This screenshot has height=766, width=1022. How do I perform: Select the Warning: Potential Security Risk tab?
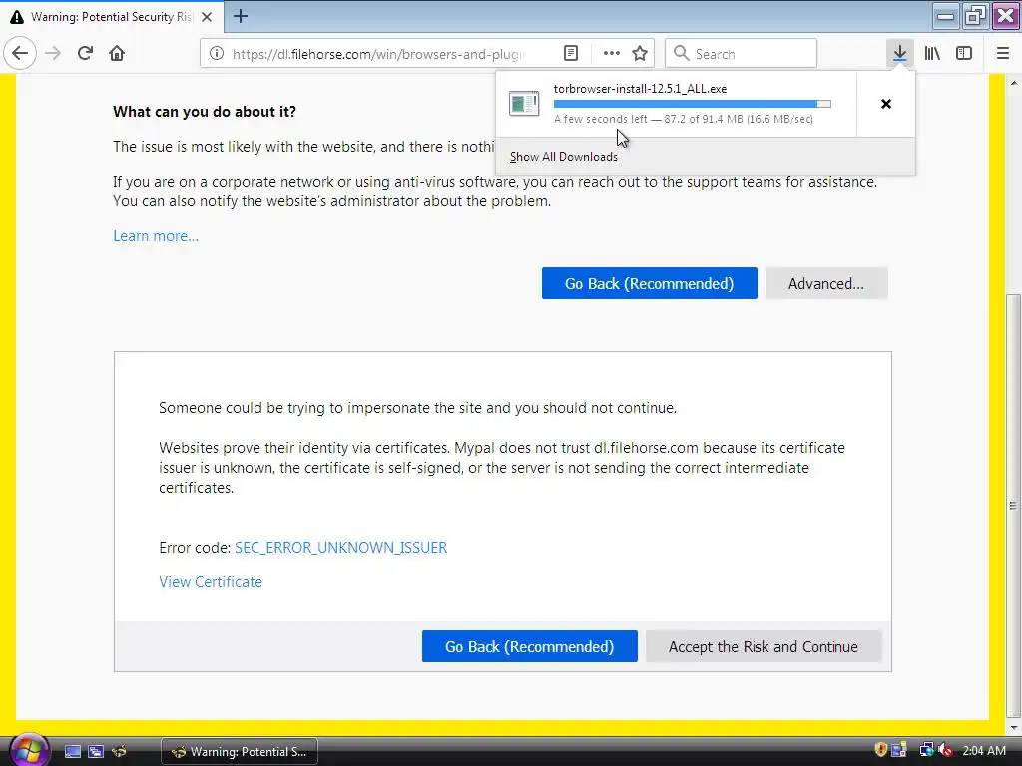[112, 17]
